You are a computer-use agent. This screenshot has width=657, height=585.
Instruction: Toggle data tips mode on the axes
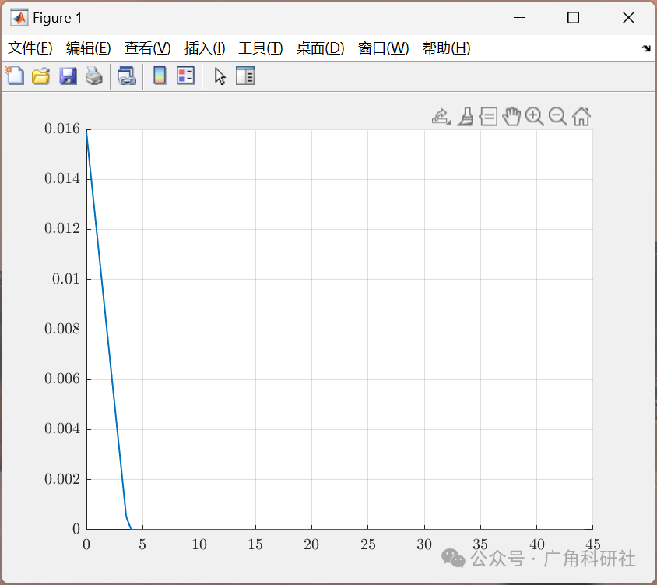click(x=488, y=116)
